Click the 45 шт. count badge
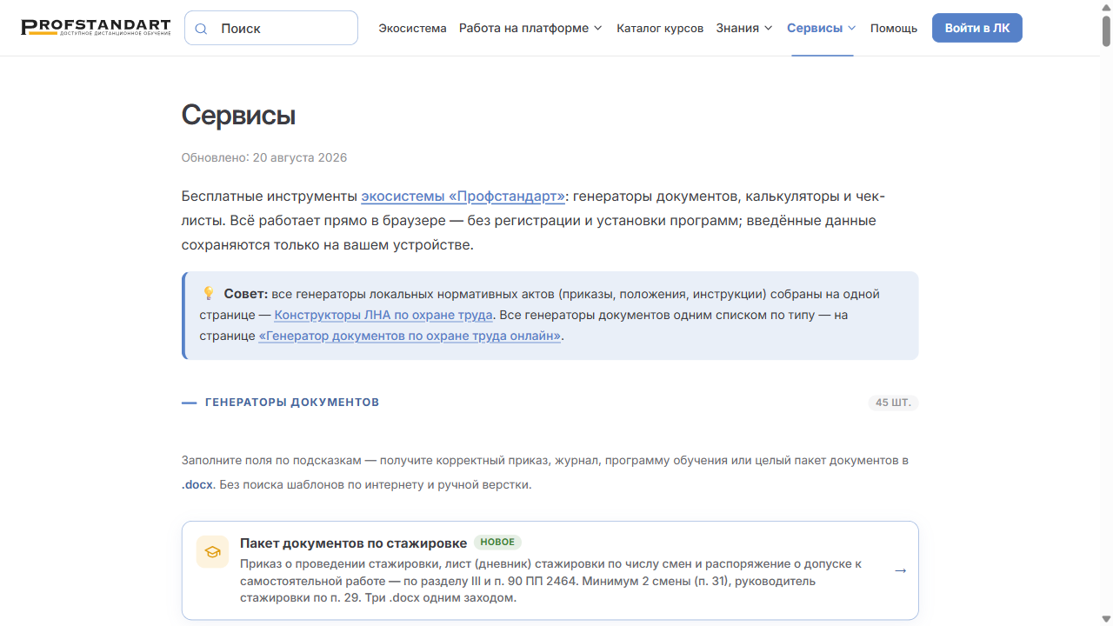The height and width of the screenshot is (626, 1113). [x=893, y=403]
